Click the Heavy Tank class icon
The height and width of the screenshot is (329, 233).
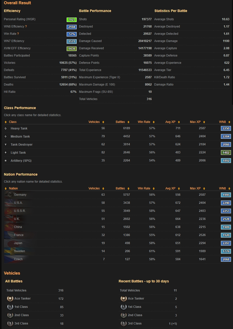(6, 128)
